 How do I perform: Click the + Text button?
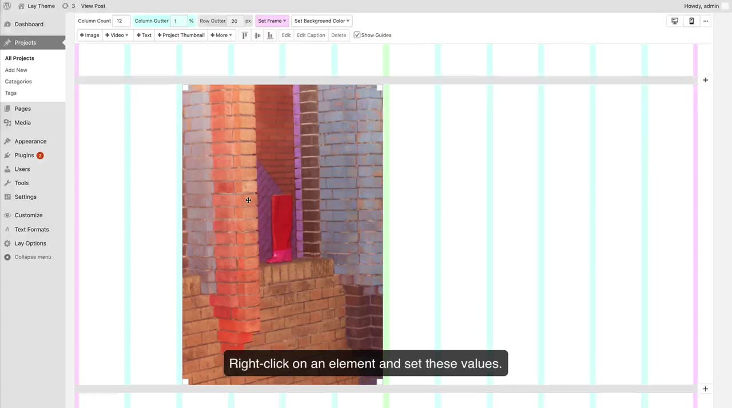144,35
